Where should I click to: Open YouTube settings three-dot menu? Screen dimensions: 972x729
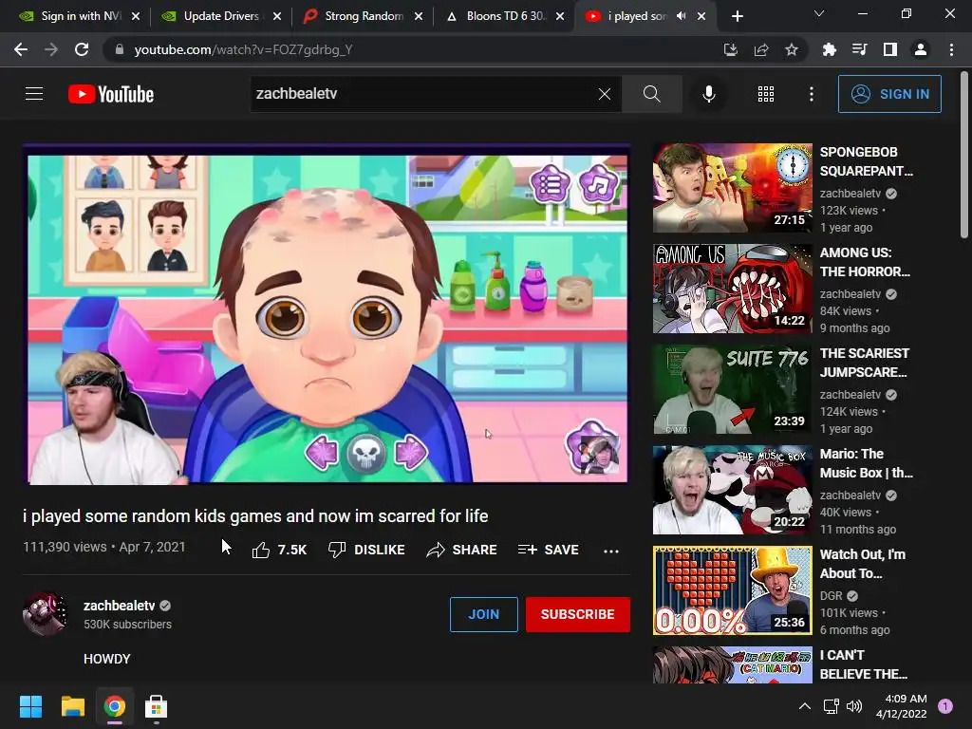pos(811,94)
